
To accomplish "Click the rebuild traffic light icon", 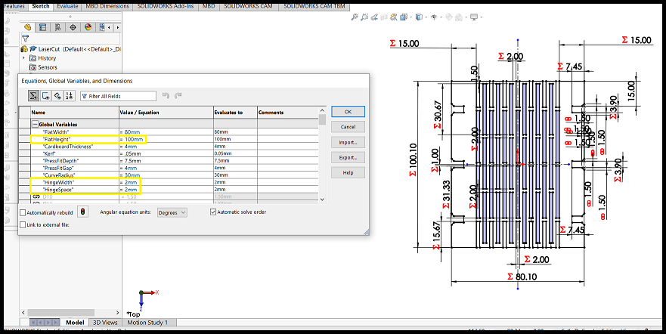I will click(x=82, y=212).
